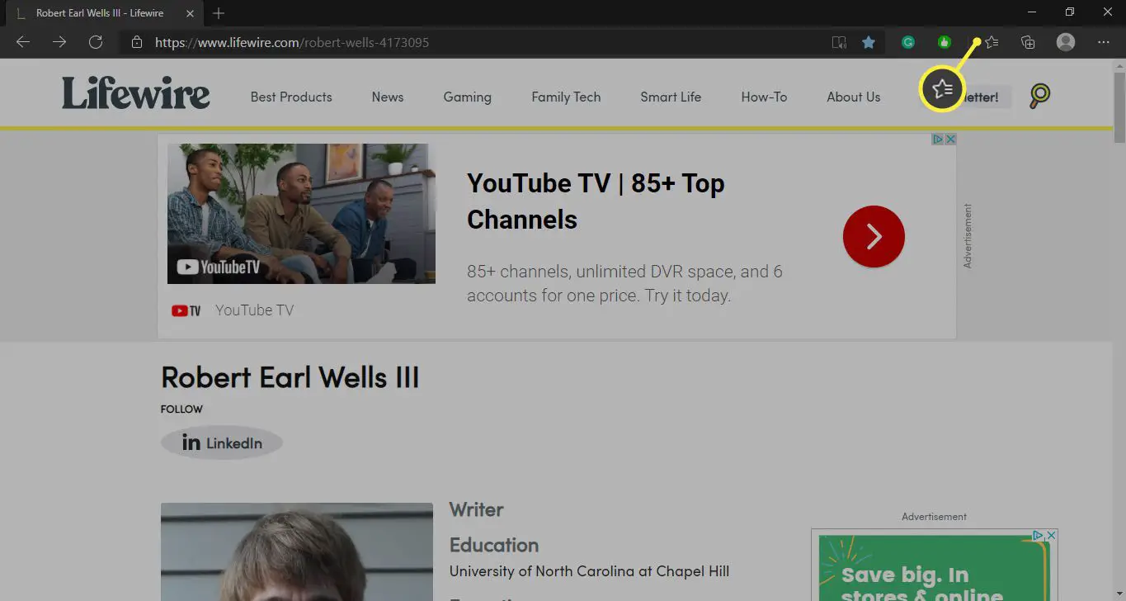This screenshot has height=601, width=1126.
Task: Open the News menu item
Action: coord(388,97)
